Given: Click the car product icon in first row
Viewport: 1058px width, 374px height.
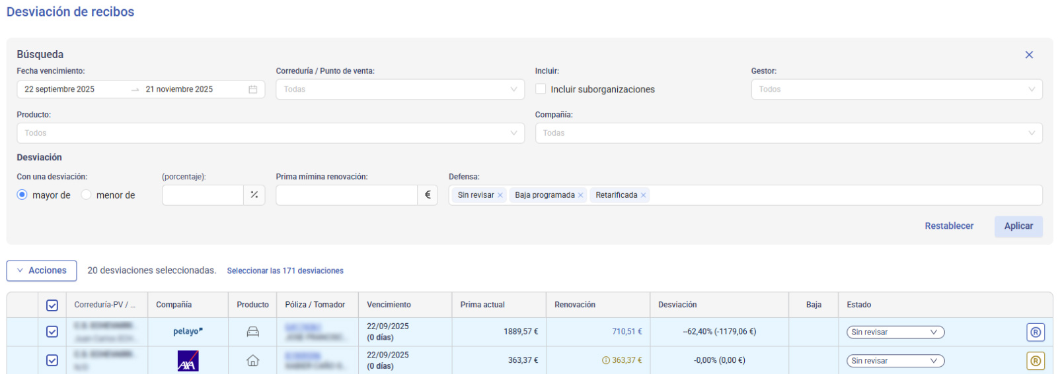Looking at the screenshot, I should pos(252,332).
